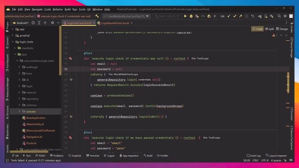Rollback changes with undo arrow icon
Image resolution: width=299 pixels, height=168 pixels.
pos(253,16)
